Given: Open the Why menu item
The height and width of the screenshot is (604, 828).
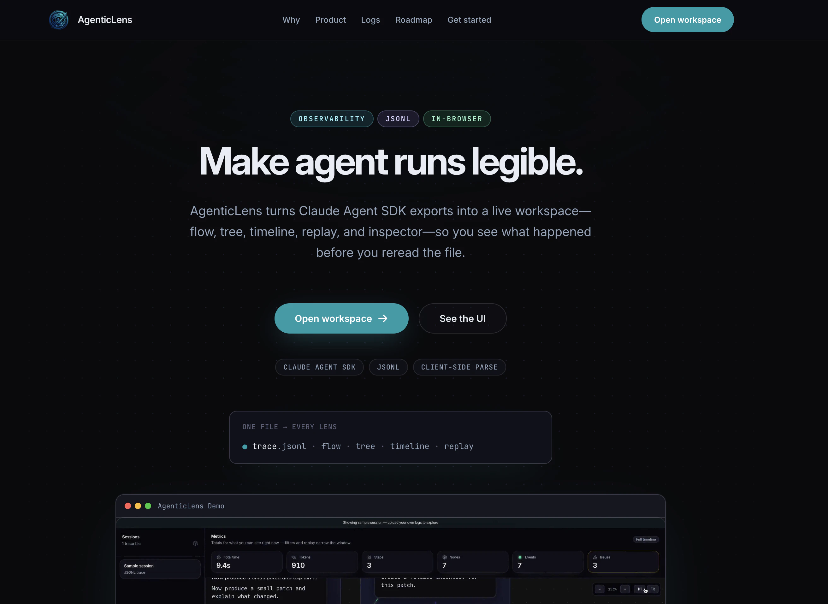Looking at the screenshot, I should point(291,20).
